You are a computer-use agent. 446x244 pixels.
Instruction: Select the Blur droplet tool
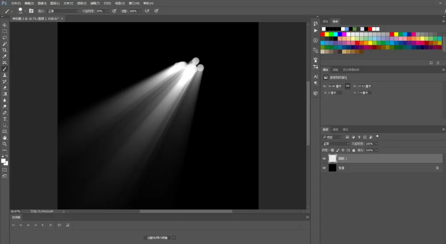pyautogui.click(x=5, y=100)
